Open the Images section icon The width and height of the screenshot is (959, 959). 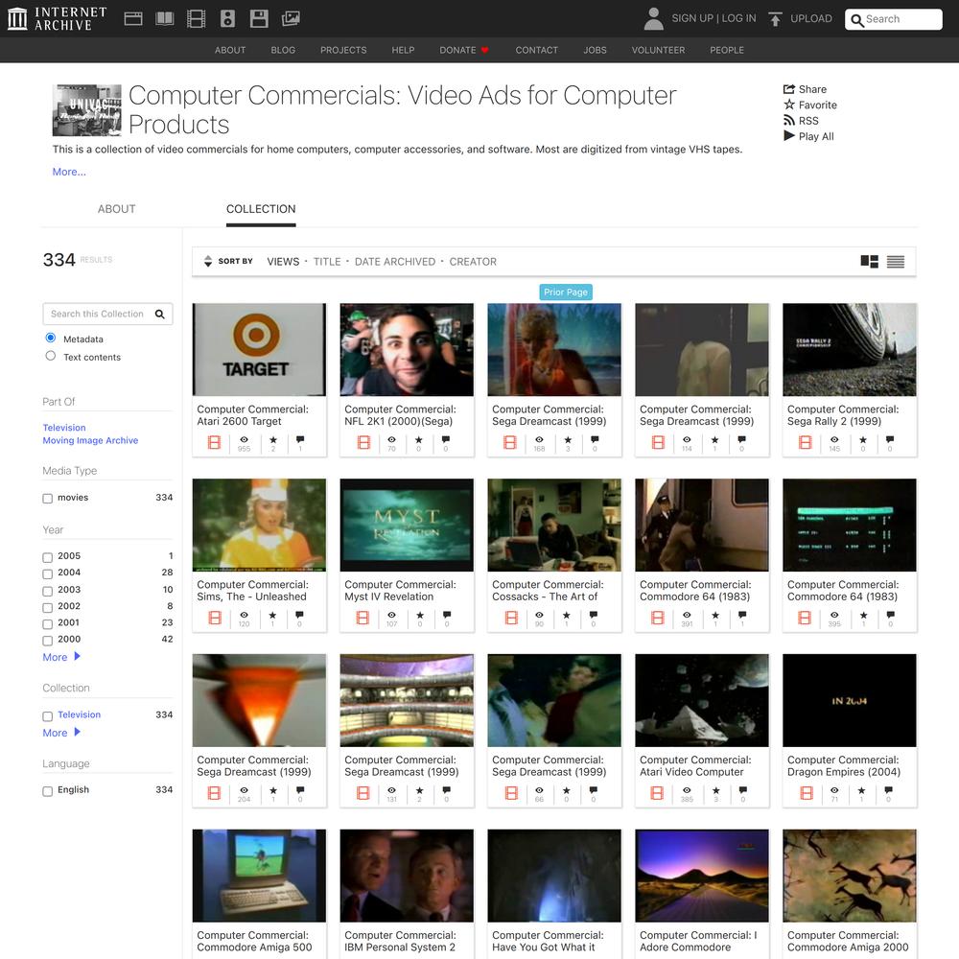coord(291,18)
